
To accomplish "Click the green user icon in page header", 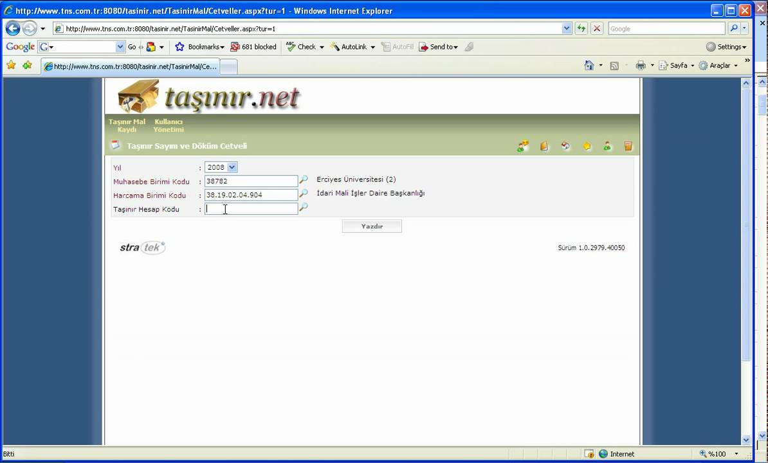I will click(607, 146).
